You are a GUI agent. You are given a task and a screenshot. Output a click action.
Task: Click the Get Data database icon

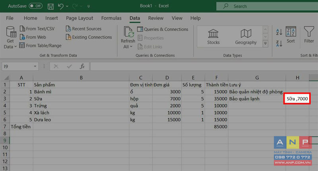(x=11, y=32)
